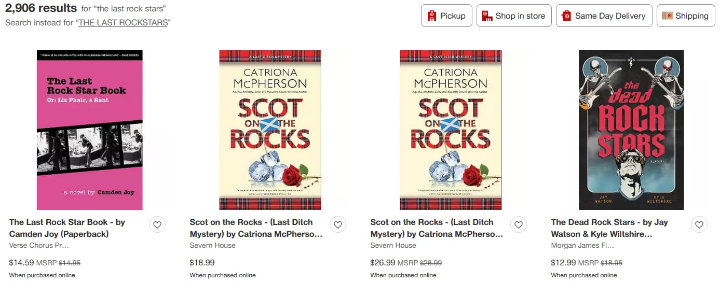
Task: Favorite the $18.99 Scot on the Rocks heart
Action: (x=338, y=224)
